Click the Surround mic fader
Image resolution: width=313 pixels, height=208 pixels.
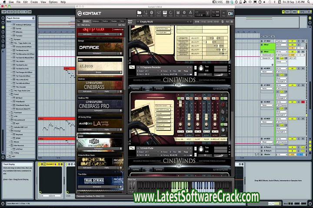[215, 117]
